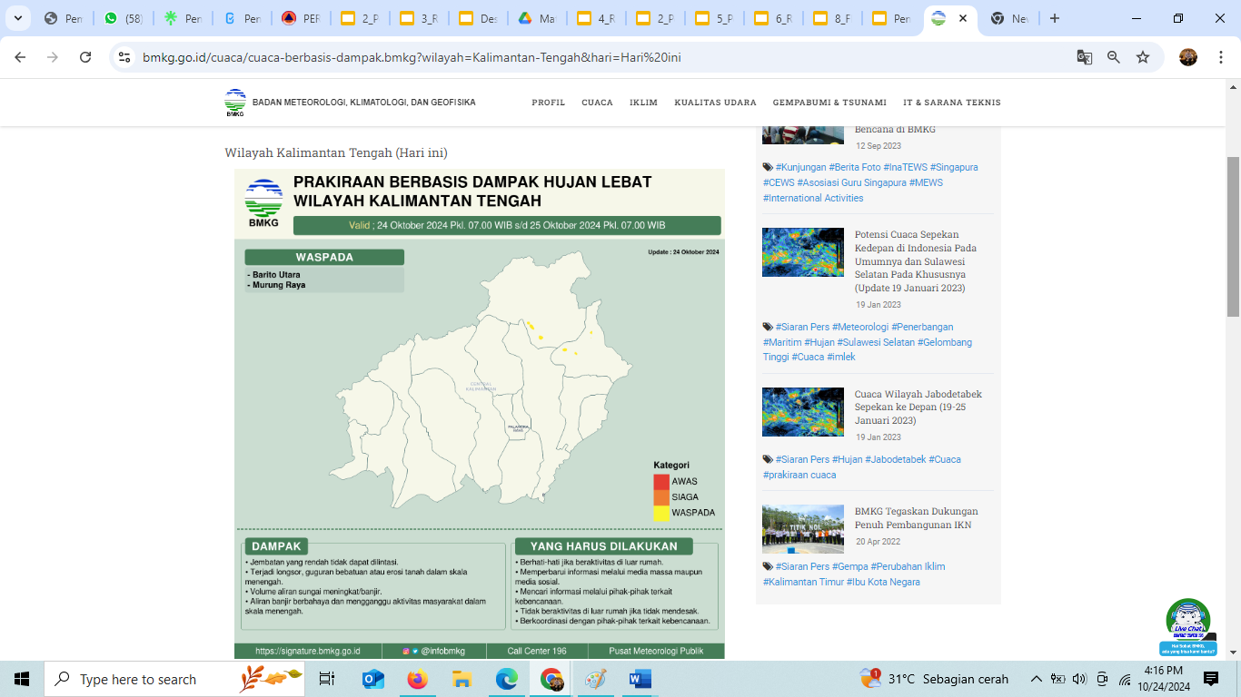Image resolution: width=1241 pixels, height=697 pixels.
Task: Show hidden system tray icons
Action: coord(1036,679)
